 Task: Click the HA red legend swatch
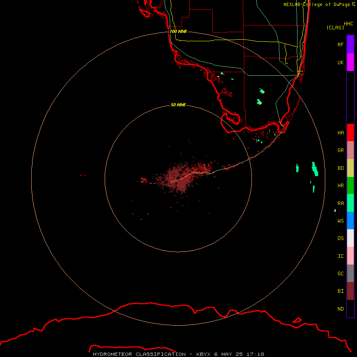[x=350, y=132]
